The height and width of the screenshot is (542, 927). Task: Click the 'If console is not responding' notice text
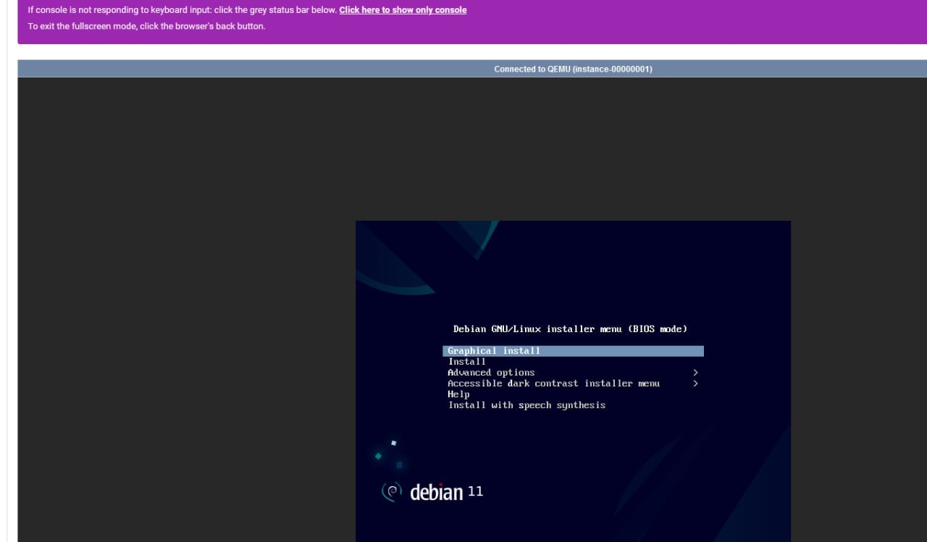[x=183, y=10]
